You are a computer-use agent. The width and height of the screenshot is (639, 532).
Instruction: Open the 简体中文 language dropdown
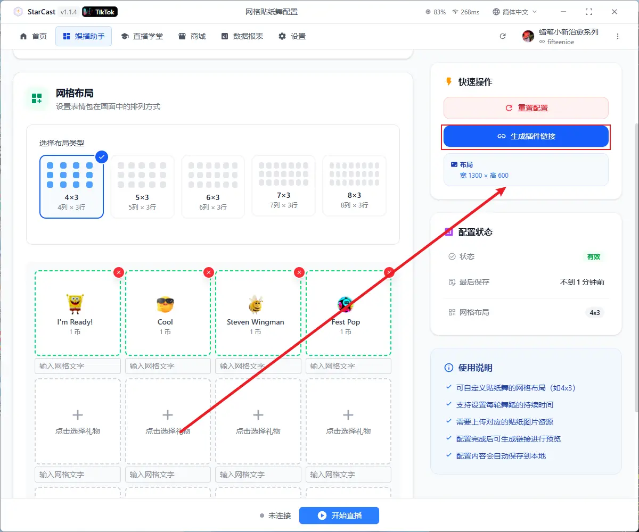coord(515,12)
